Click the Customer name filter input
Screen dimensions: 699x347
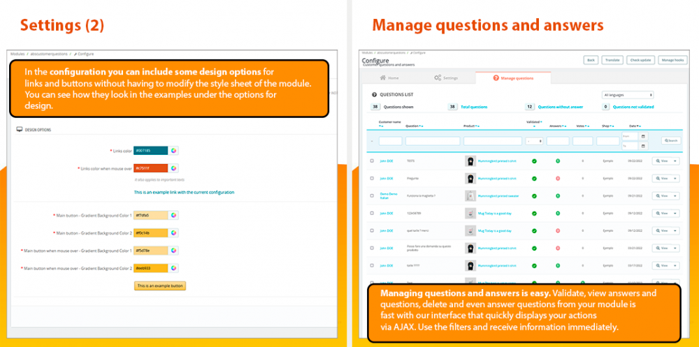pos(391,141)
